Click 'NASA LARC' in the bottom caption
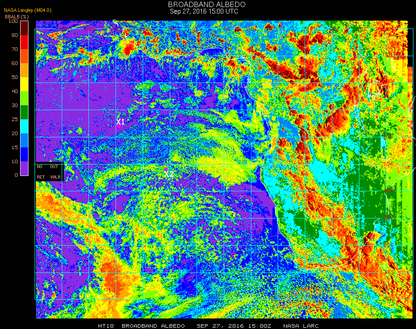Viewport: 416px width, 329px height. 301,326
